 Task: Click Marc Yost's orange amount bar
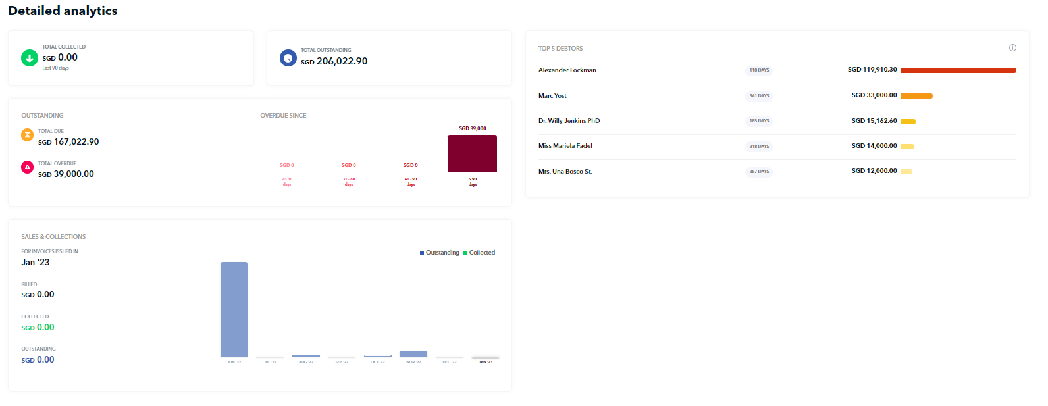click(x=916, y=96)
